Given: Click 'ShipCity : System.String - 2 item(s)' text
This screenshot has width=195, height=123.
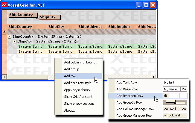Looking at the screenshot, I should coord(48,41).
